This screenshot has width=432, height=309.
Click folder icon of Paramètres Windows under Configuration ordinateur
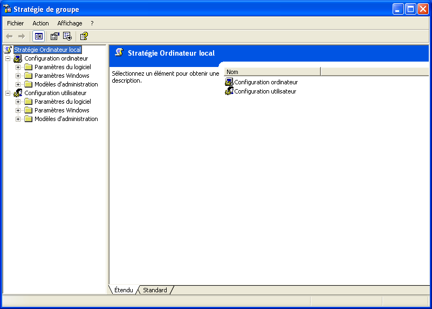(x=29, y=76)
